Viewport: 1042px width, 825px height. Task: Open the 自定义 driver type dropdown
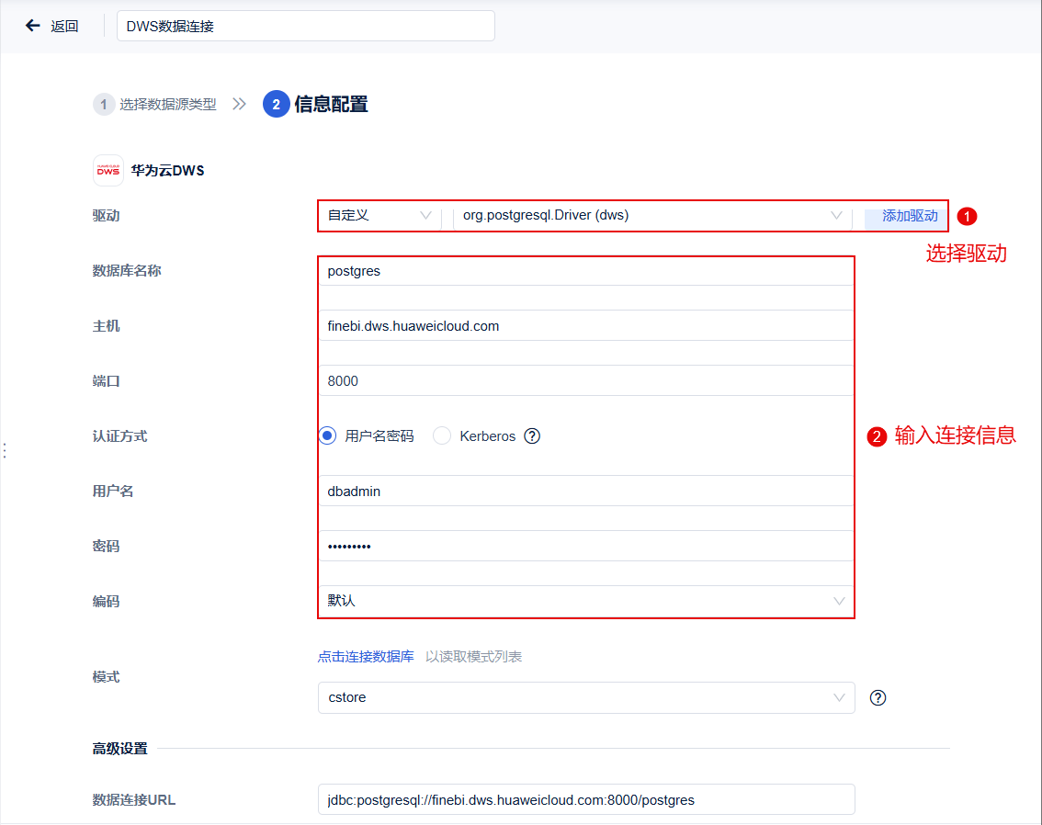pos(379,215)
